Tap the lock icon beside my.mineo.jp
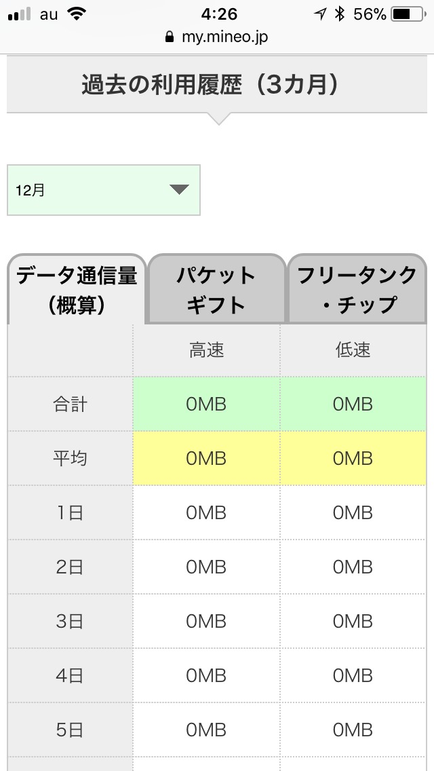 pos(170,37)
